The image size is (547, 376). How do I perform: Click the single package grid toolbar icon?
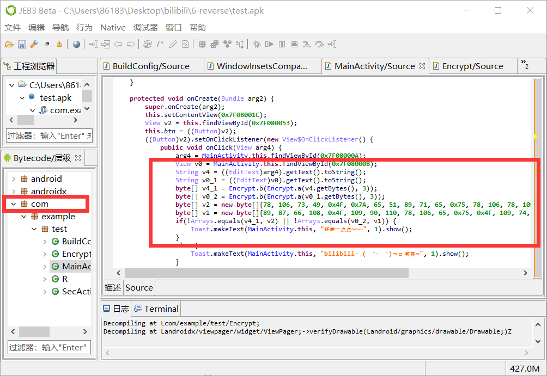[202, 44]
